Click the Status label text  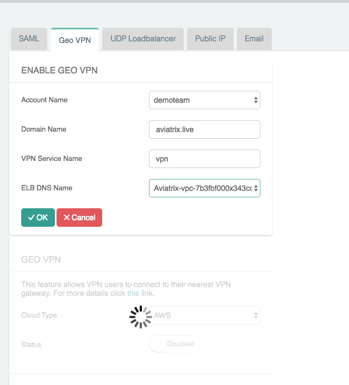point(31,344)
